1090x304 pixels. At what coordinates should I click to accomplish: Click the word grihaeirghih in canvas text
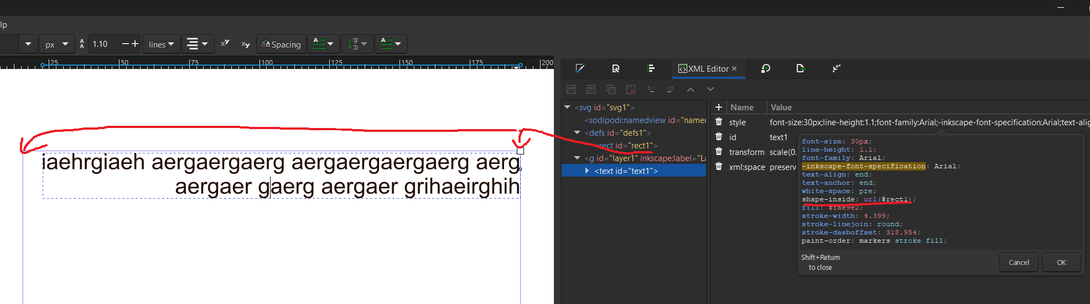[461, 187]
